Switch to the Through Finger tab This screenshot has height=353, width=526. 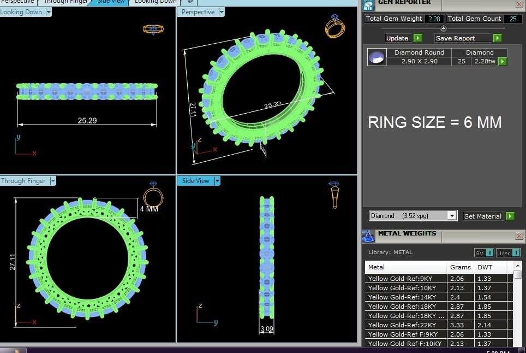[x=65, y=2]
